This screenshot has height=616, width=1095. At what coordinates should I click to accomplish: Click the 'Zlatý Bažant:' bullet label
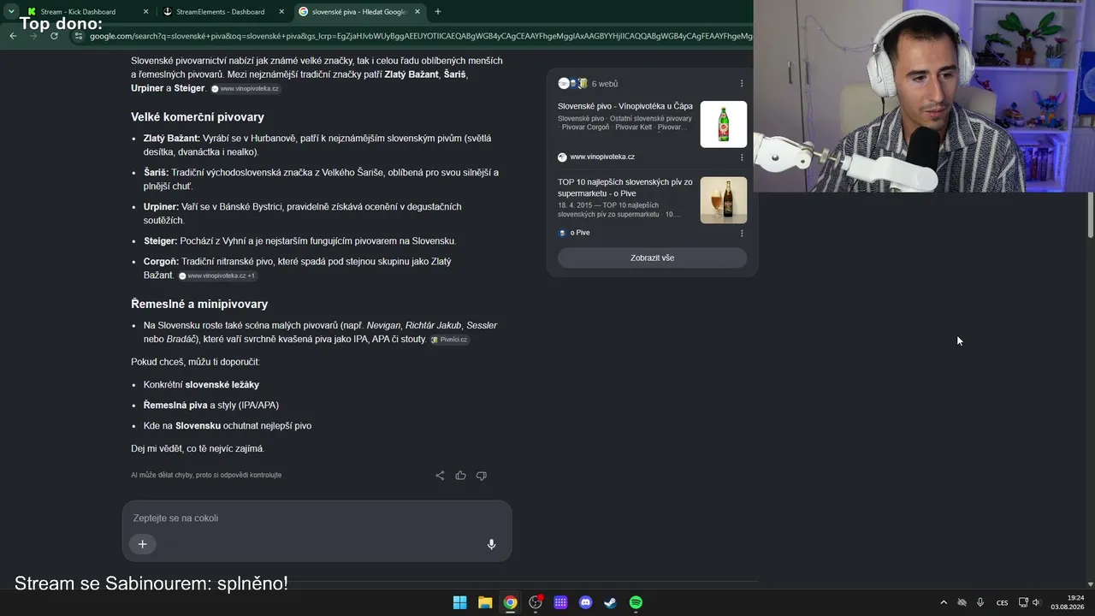click(172, 138)
